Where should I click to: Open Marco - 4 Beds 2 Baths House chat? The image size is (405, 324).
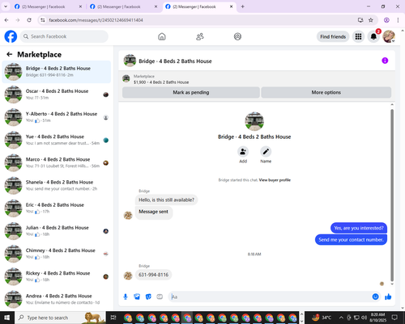tap(56, 162)
